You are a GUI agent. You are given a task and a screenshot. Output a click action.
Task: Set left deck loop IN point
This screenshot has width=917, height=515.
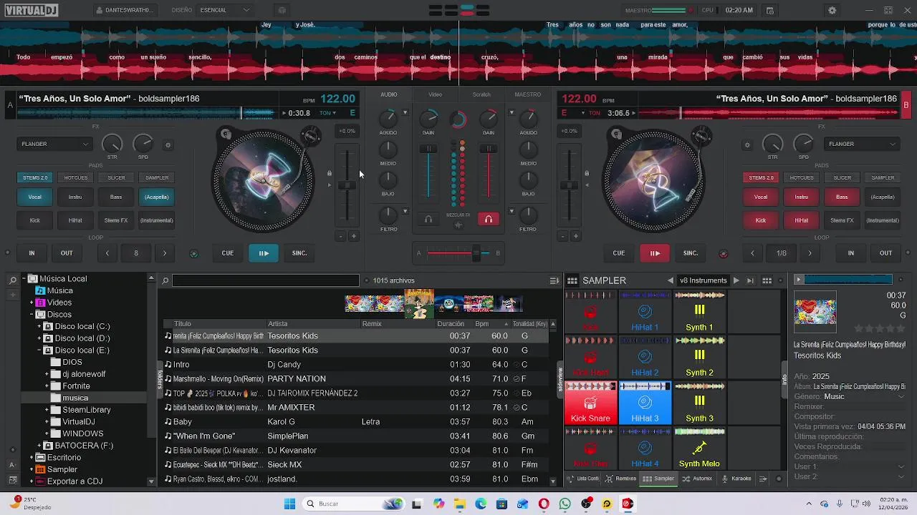pos(32,252)
